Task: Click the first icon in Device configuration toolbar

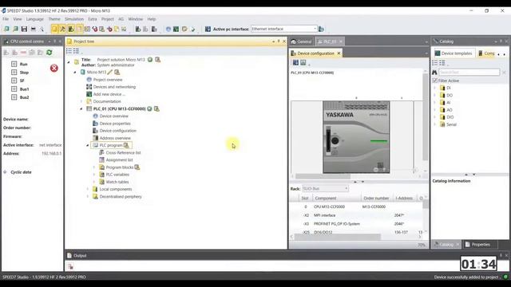Action: (295, 62)
